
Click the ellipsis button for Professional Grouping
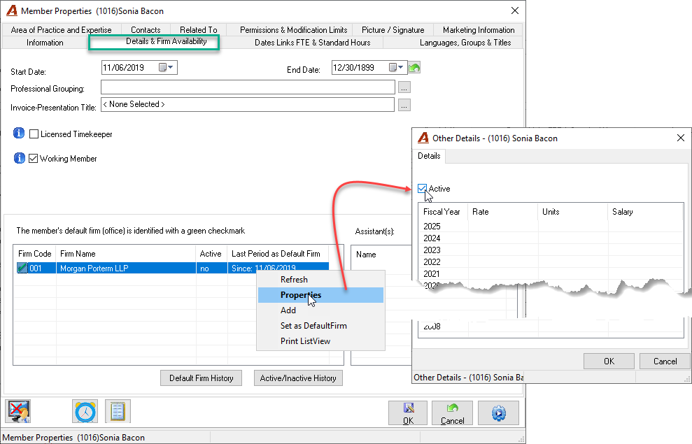[404, 87]
